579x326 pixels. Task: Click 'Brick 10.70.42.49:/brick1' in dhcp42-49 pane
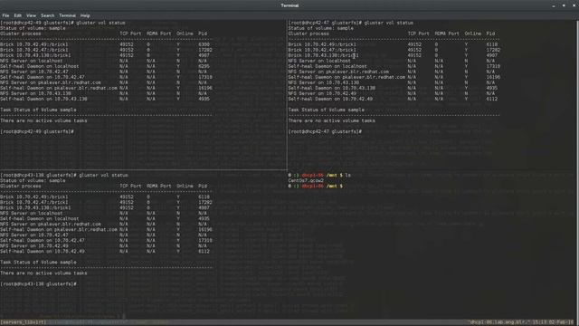(34, 44)
